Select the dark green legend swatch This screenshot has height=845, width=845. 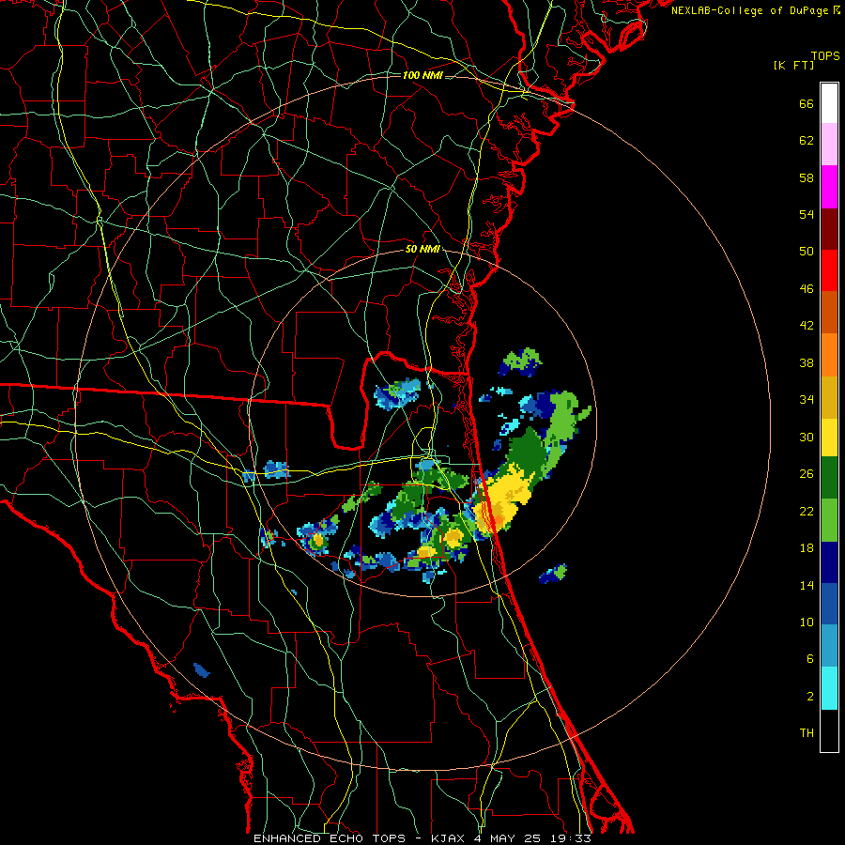point(829,478)
